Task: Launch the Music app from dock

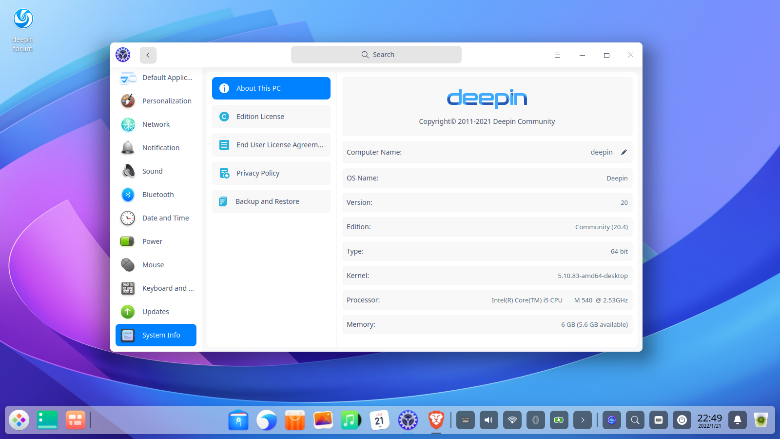Action: pos(351,419)
